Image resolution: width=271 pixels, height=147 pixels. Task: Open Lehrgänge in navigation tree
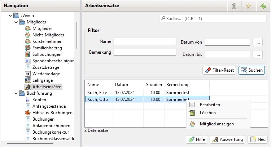coord(42,80)
